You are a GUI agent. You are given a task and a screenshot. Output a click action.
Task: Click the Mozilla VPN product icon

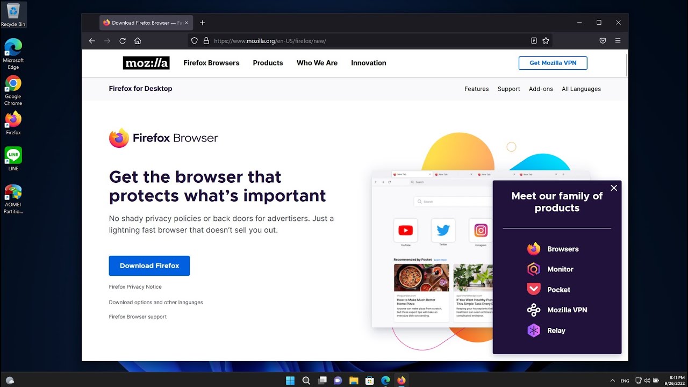point(534,310)
